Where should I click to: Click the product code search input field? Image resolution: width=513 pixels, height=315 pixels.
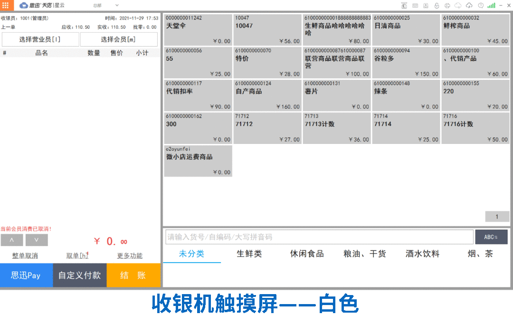point(319,237)
